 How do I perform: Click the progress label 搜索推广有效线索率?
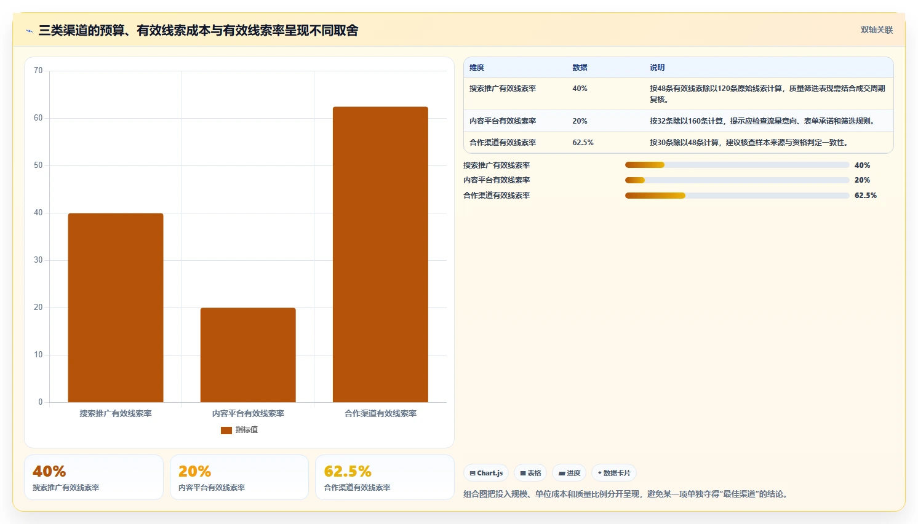[x=497, y=165]
